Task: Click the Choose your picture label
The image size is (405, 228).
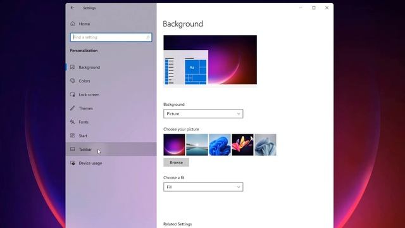Action: [181, 129]
